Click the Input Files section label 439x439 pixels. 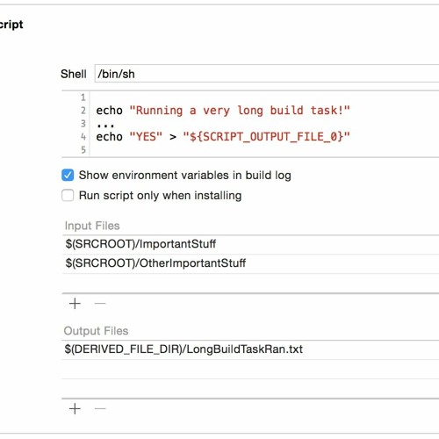92,226
